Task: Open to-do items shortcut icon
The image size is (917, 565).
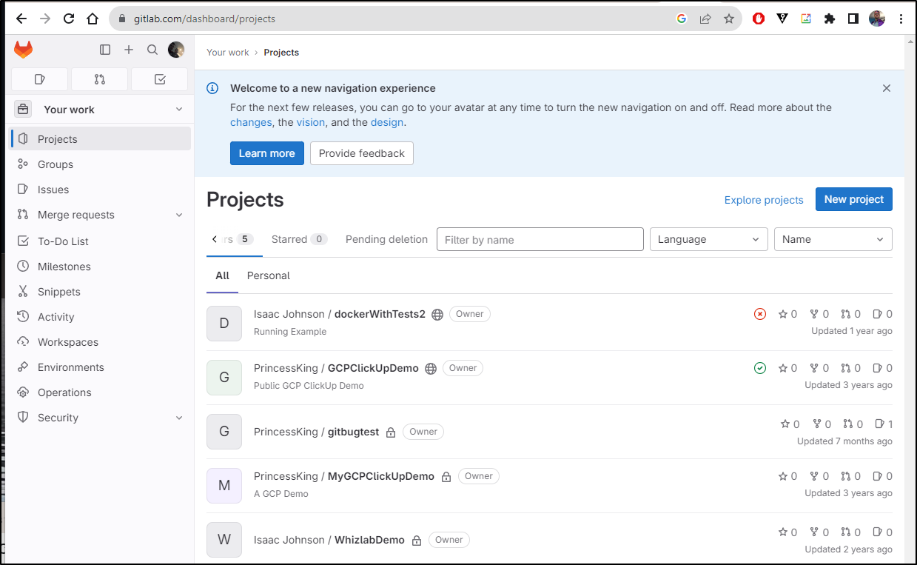Action: [x=160, y=79]
